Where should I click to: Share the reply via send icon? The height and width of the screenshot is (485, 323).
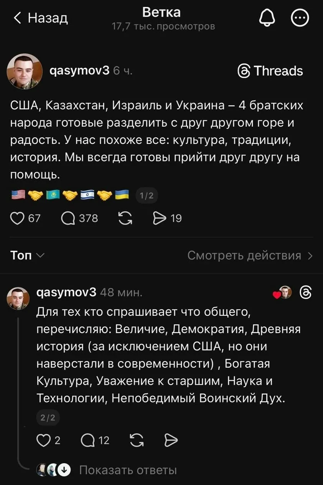(171, 440)
